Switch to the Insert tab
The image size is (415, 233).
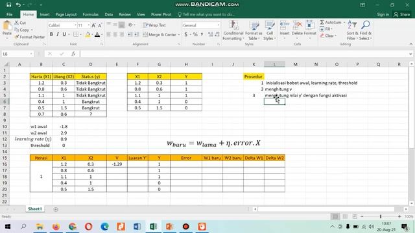45,14
